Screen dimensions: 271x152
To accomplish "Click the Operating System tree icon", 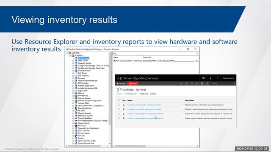I will 76,108.
